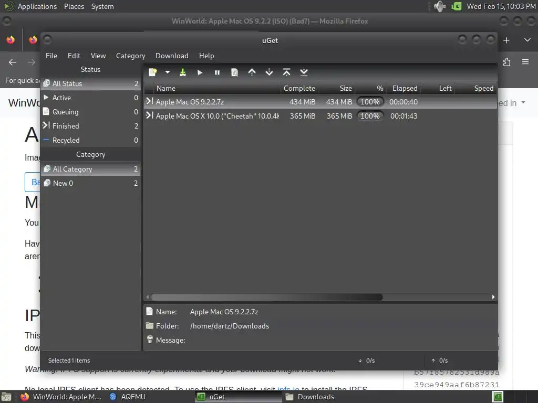Image resolution: width=538 pixels, height=403 pixels.
Task: Open the Places menu in top panel
Action: pos(74,6)
